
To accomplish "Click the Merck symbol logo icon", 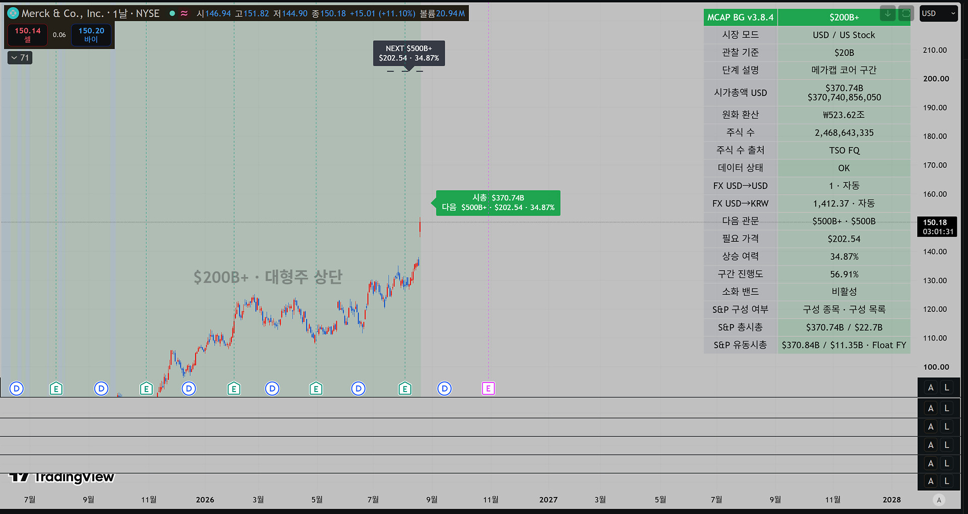I will coord(13,14).
